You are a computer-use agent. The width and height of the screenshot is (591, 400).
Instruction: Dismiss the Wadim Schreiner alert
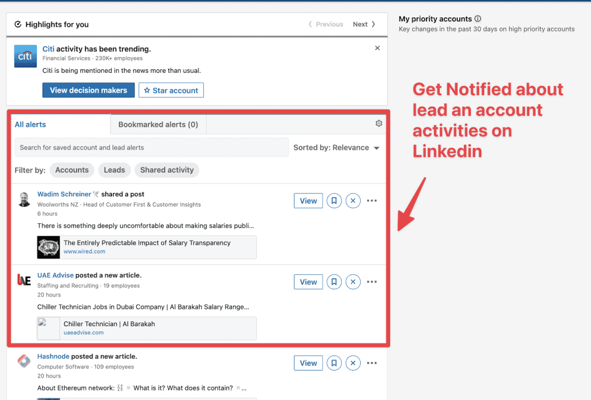click(x=353, y=200)
